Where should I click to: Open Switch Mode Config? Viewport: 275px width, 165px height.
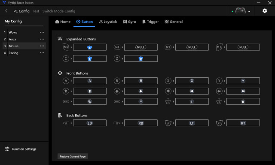(x=59, y=11)
